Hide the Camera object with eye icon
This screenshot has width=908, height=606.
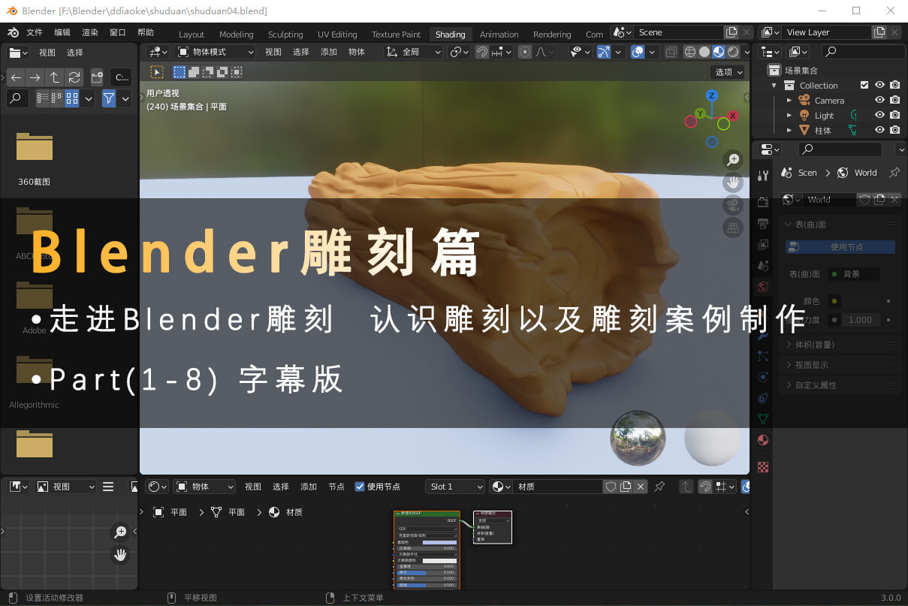[879, 100]
